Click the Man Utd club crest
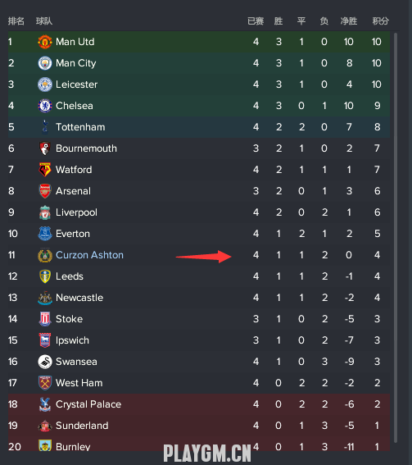The image size is (412, 465). click(45, 42)
